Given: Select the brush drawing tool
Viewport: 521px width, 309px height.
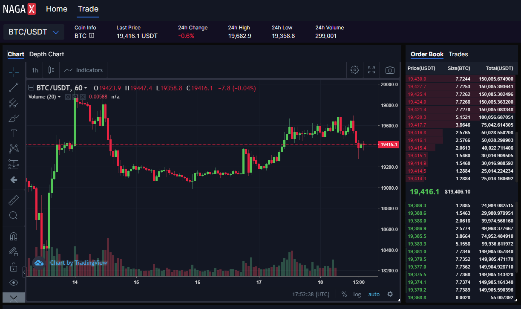Looking at the screenshot, I should 14,118.
